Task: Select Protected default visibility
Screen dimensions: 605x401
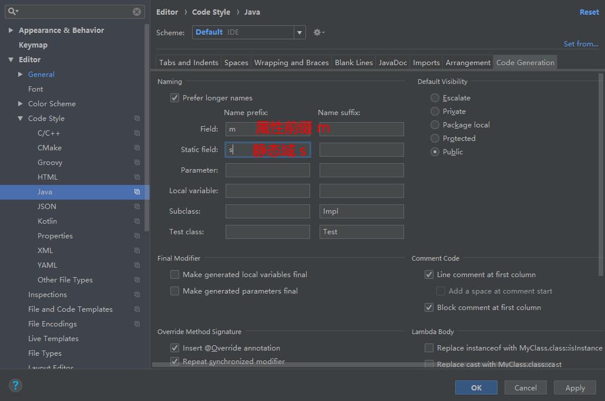Action: [x=435, y=139]
